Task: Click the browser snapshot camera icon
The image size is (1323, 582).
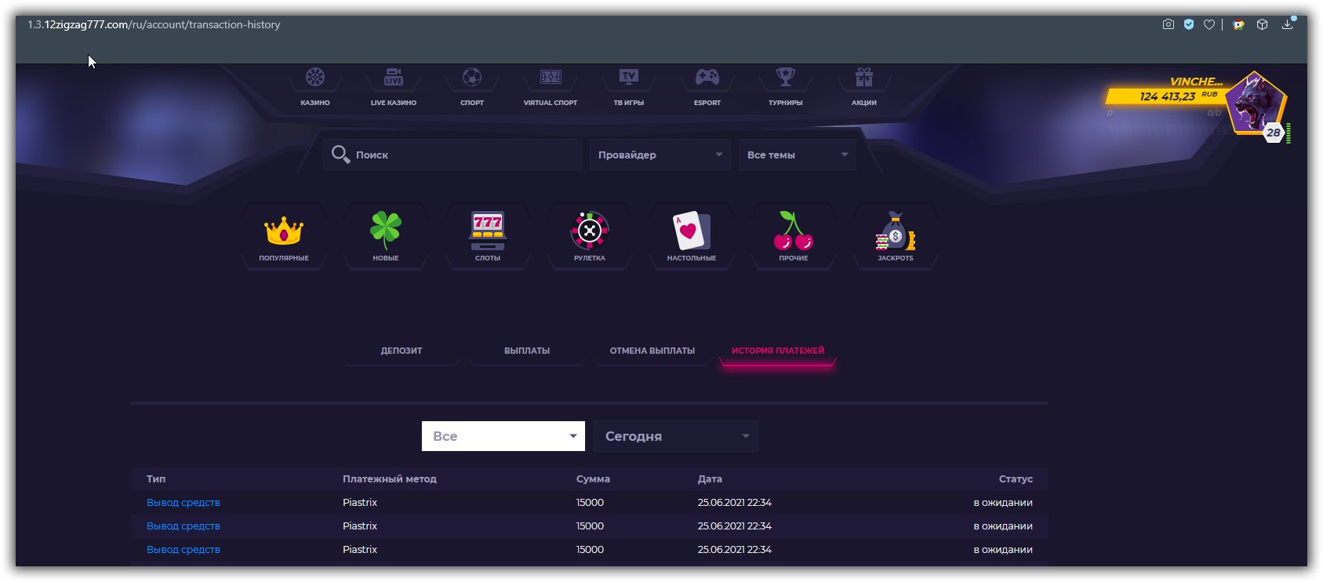Action: [1169, 25]
